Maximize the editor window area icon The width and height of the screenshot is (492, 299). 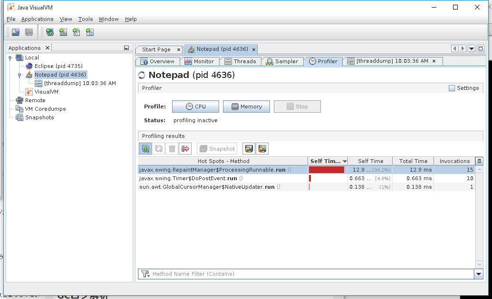[481, 48]
